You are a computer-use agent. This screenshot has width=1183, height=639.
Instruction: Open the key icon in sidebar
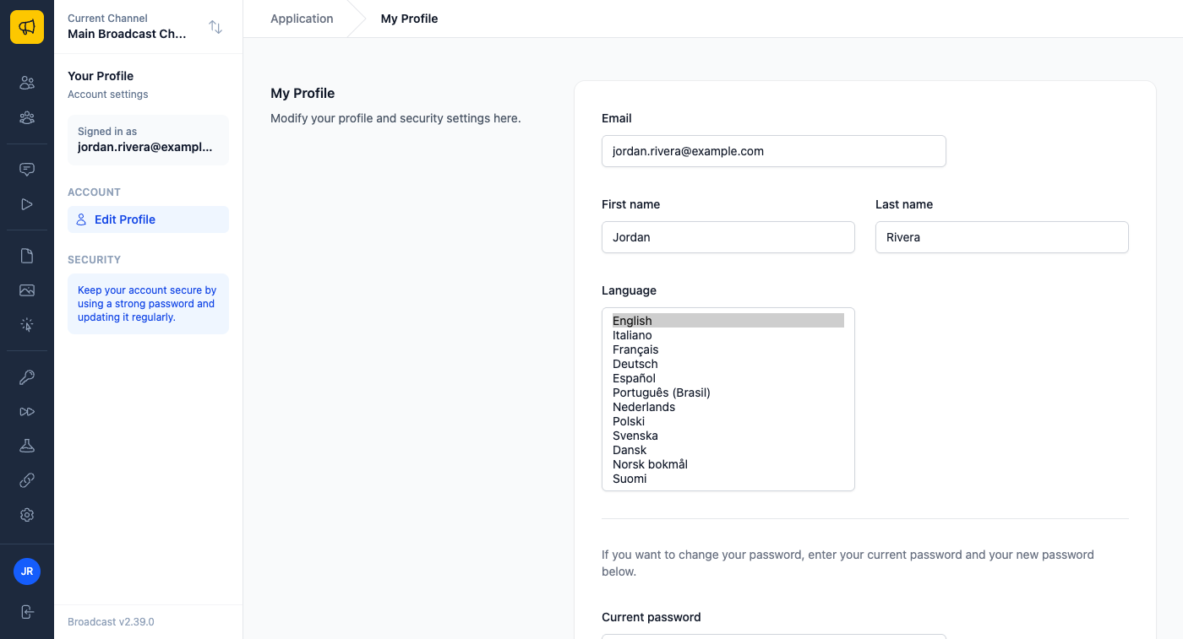coord(27,377)
